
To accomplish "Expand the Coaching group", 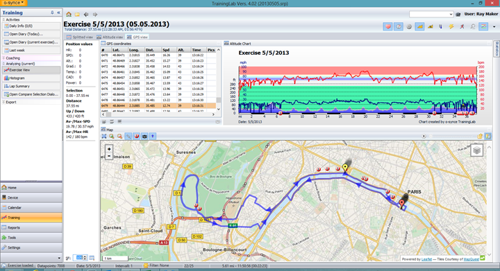I will [x=4, y=58].
